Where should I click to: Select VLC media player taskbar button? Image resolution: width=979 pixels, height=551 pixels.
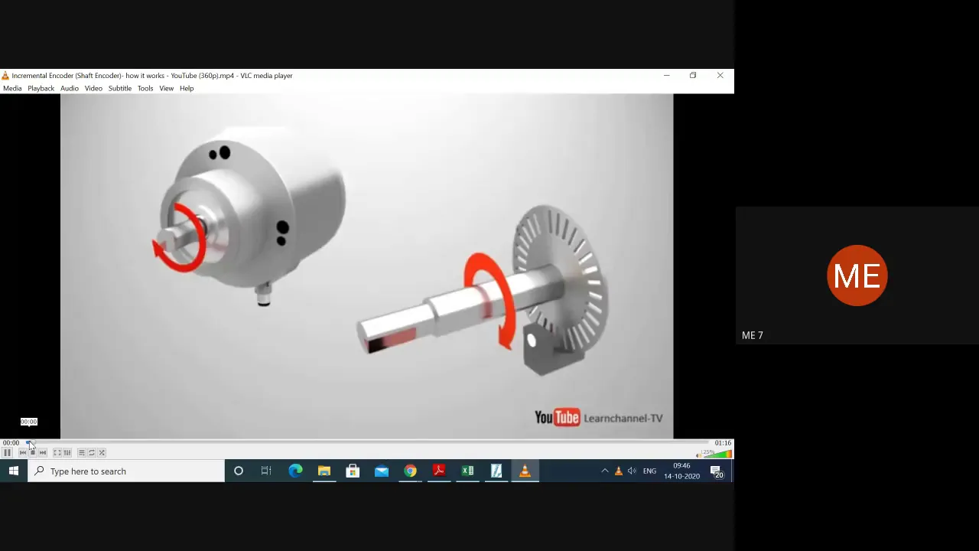[525, 471]
